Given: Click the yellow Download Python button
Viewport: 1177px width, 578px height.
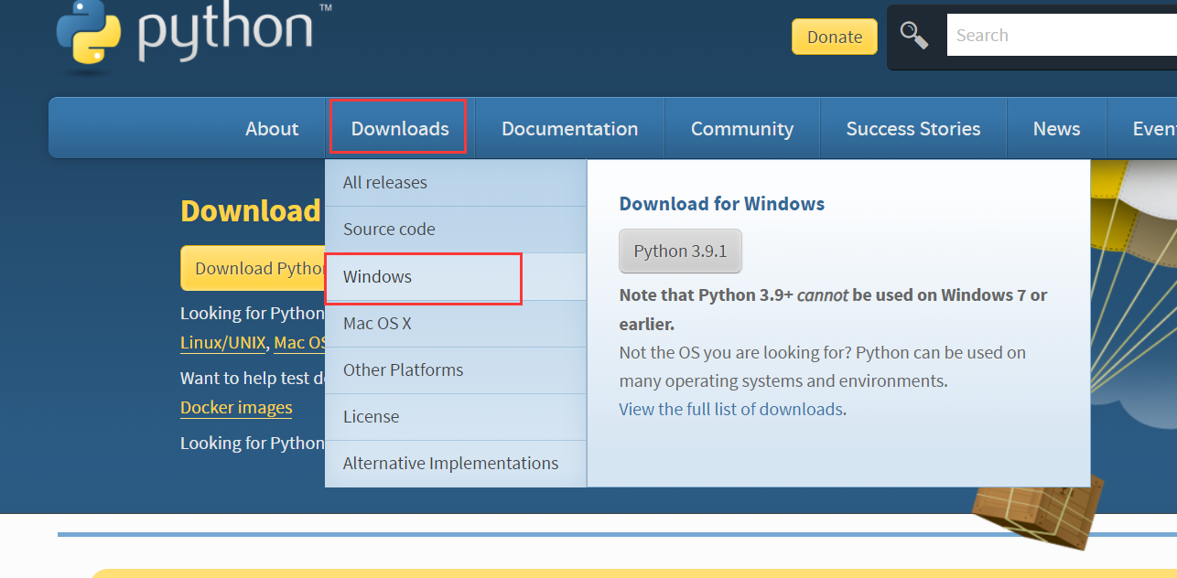Looking at the screenshot, I should (253, 268).
